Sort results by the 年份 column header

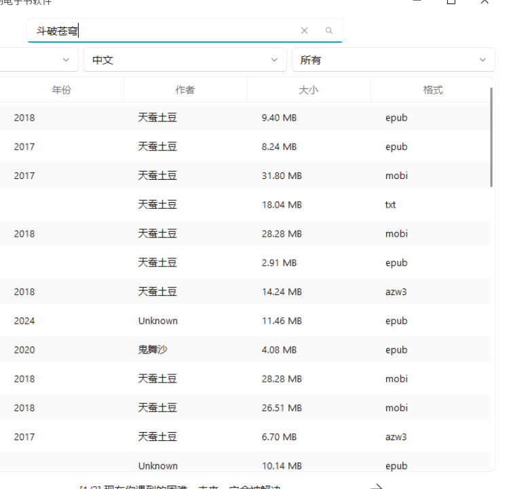[61, 90]
